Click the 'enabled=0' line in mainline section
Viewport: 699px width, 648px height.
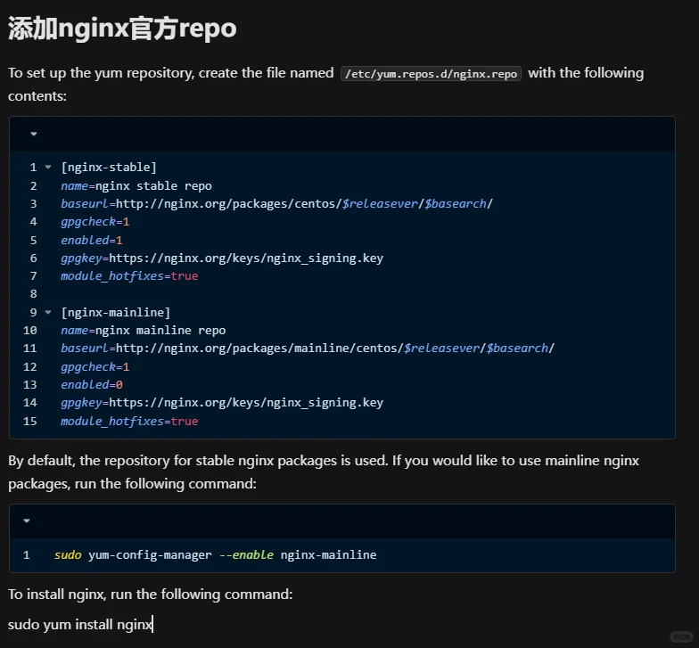(x=92, y=385)
